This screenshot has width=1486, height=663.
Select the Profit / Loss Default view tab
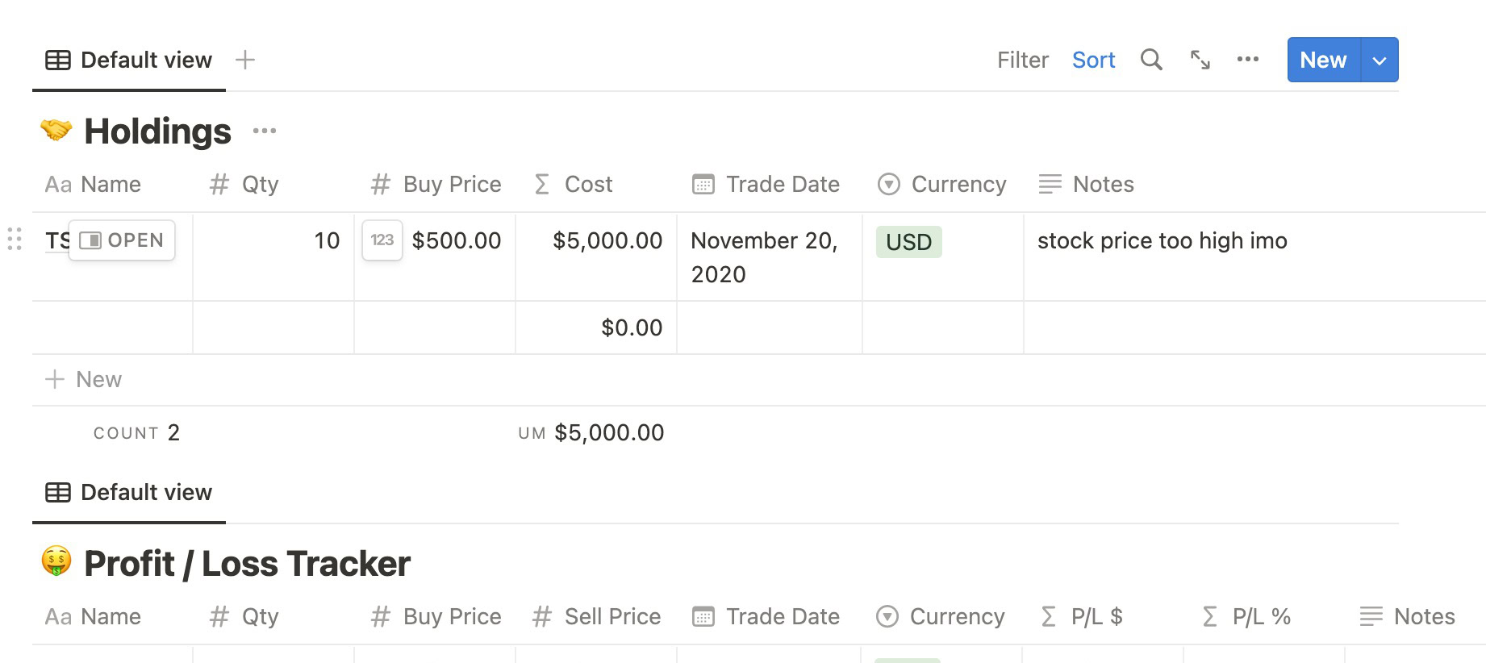point(129,493)
